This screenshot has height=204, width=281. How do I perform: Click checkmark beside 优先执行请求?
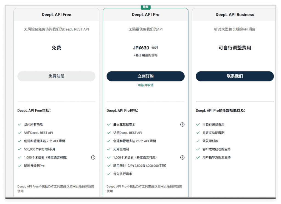coord(109,174)
